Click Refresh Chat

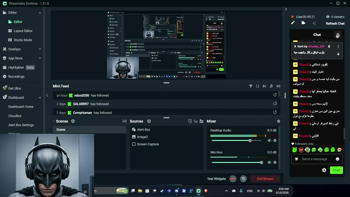click(x=335, y=24)
